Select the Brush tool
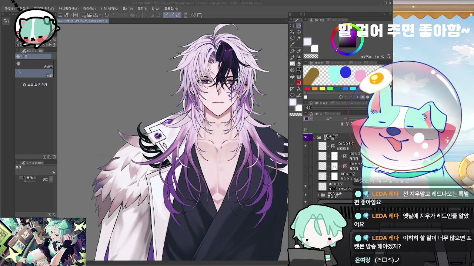The height and width of the screenshot is (266, 474). [x=292, y=58]
